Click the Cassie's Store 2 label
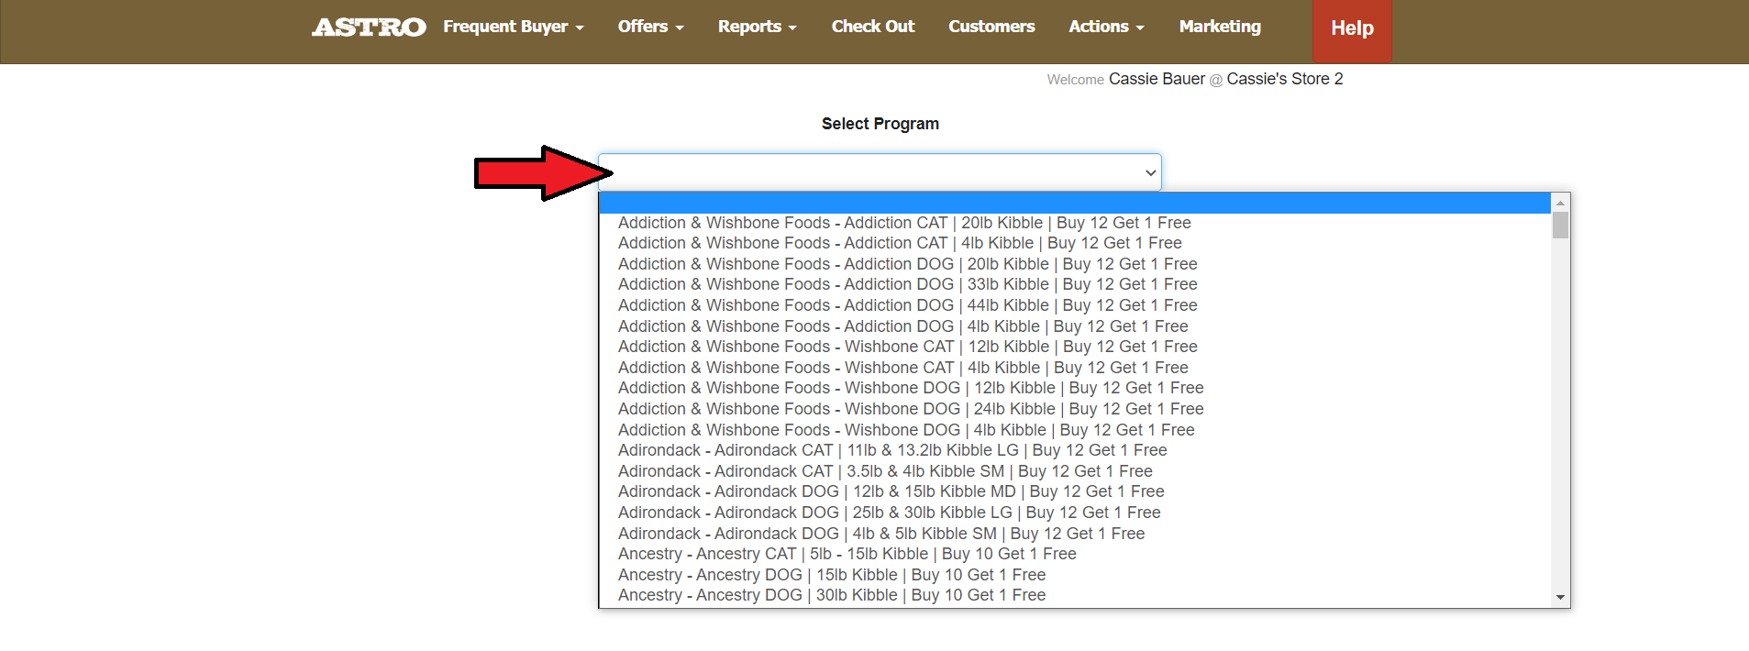This screenshot has height=651, width=1749. [x=1285, y=79]
